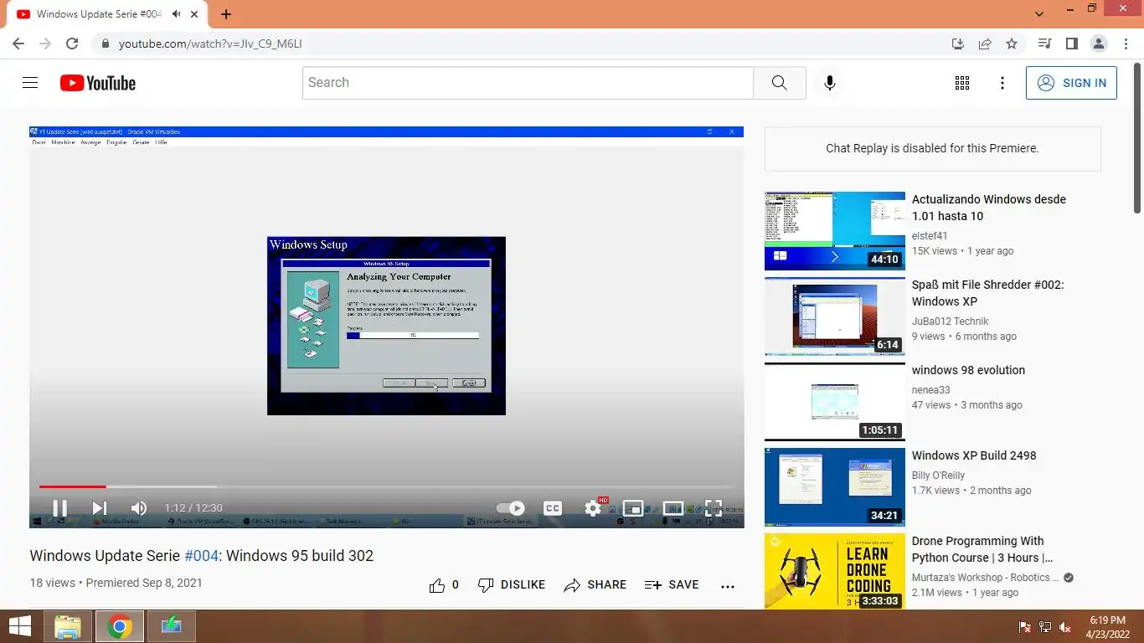Open the #004 hashtag link in title
This screenshot has height=643, width=1144.
coord(201,556)
